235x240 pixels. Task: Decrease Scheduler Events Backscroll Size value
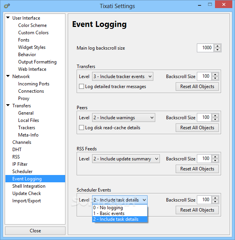215,202
